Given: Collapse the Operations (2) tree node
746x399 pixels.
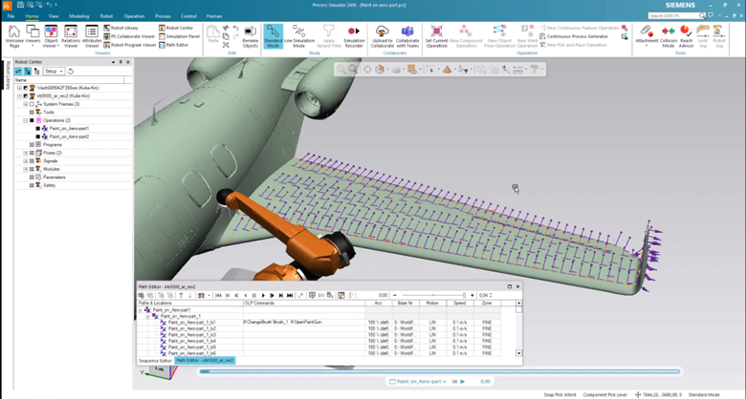Looking at the screenshot, I should [x=25, y=121].
